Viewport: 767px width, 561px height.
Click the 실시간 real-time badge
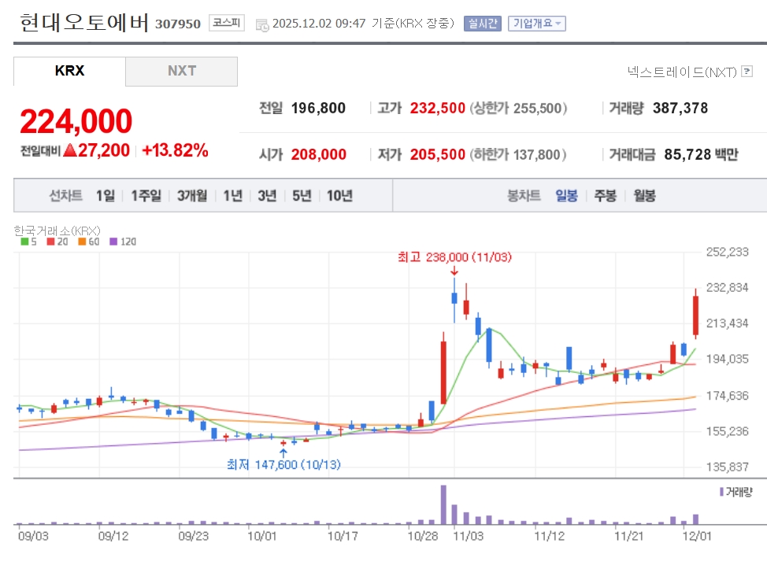[482, 24]
